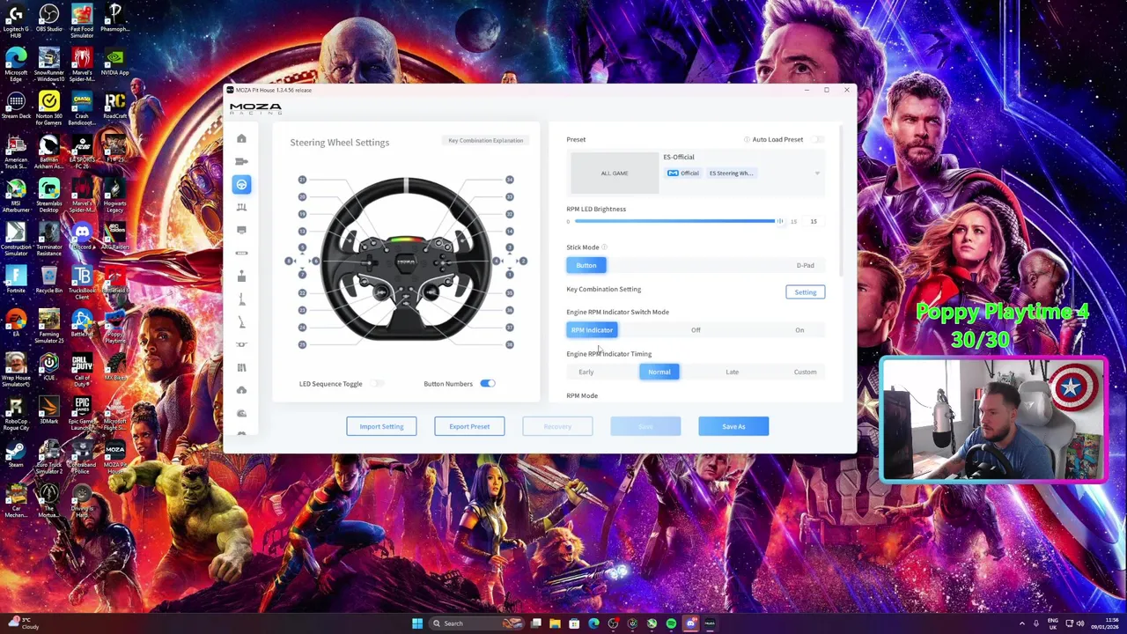The height and width of the screenshot is (634, 1127).
Task: Click the Windows Start button
Action: pyautogui.click(x=417, y=623)
